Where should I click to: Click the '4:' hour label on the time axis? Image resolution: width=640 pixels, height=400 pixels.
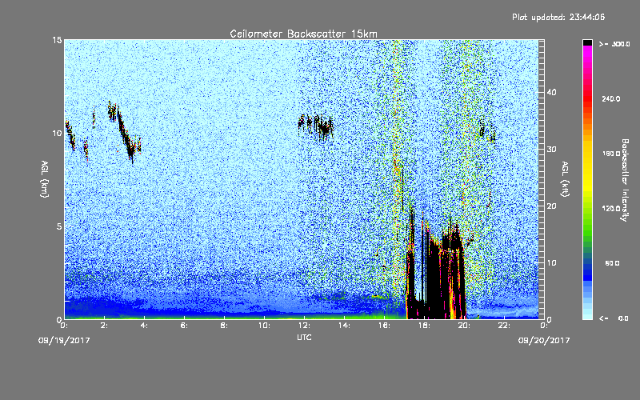tap(145, 326)
